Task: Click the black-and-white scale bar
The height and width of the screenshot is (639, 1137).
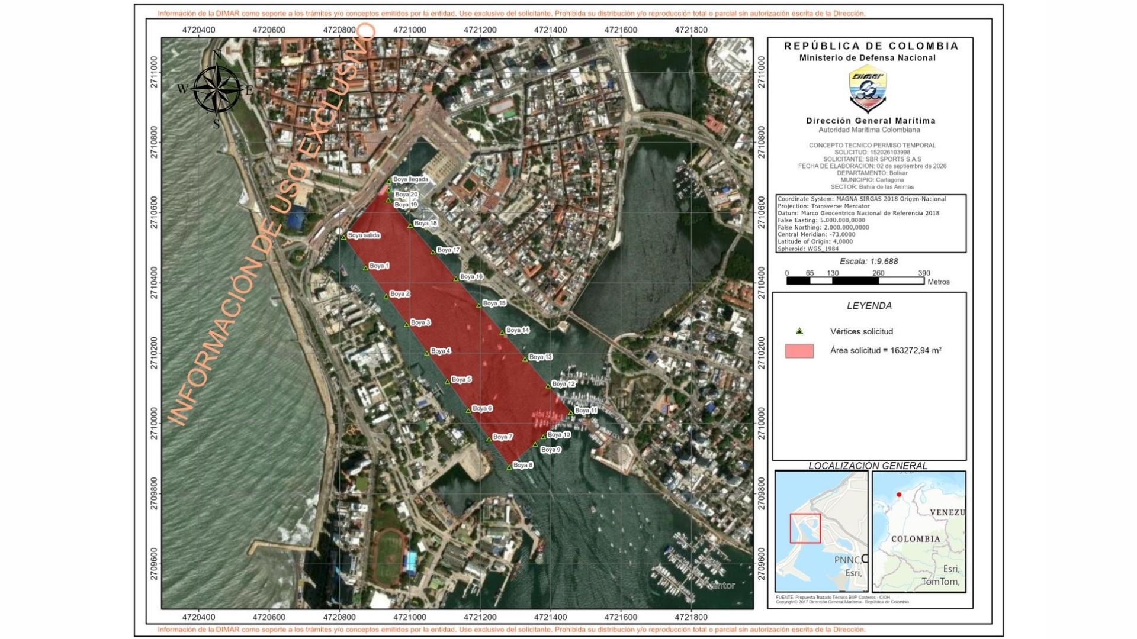Action: tap(855, 281)
